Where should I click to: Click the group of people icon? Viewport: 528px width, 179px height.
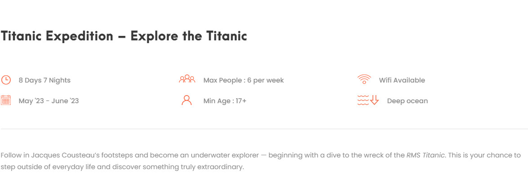click(187, 79)
